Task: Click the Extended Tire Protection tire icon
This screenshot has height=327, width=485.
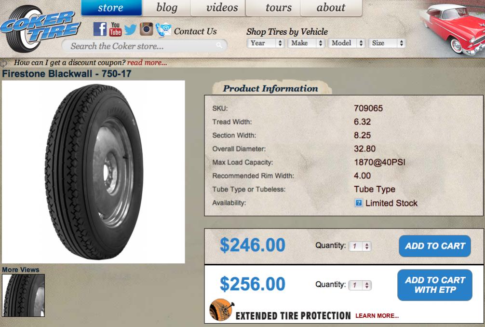Action: tap(221, 310)
